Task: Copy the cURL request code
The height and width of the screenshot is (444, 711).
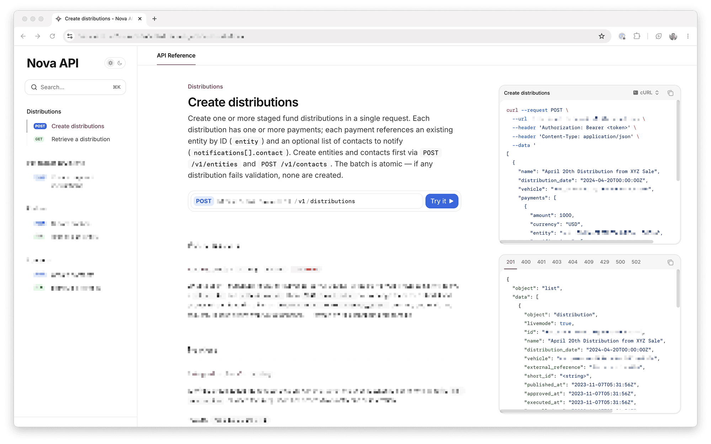Action: pyautogui.click(x=670, y=93)
